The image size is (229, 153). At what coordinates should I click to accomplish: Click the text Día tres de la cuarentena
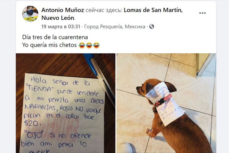click(x=55, y=37)
